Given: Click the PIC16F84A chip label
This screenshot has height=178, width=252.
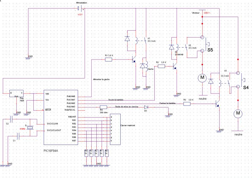Looking at the screenshot, I should point(51,151).
